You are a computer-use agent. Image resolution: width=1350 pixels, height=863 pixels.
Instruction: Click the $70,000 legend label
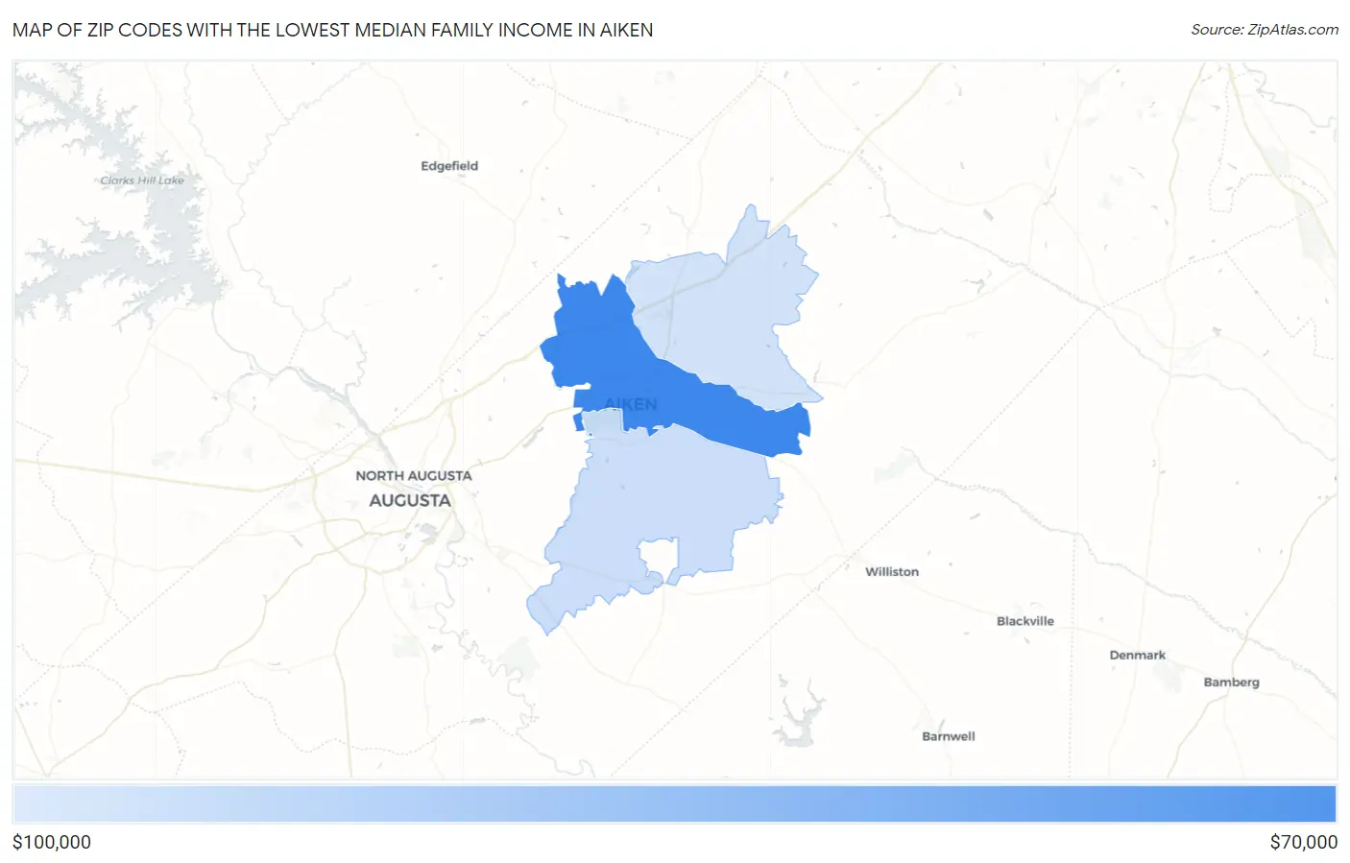(x=1303, y=843)
